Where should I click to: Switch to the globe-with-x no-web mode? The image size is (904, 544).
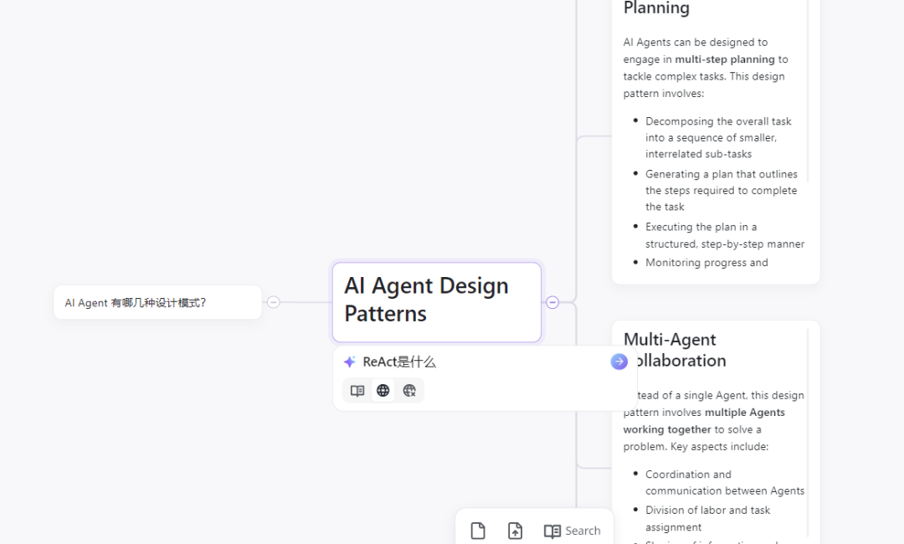coord(409,391)
